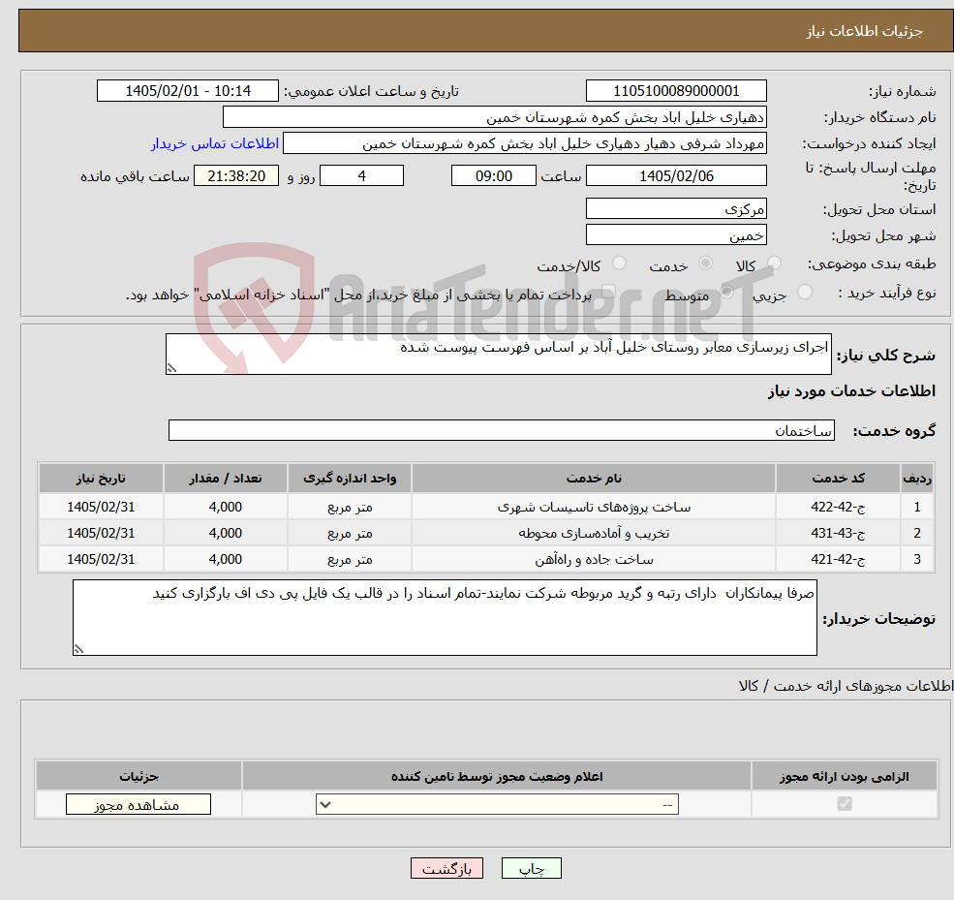Select the کالا radio button
Image resolution: width=954 pixels, height=900 pixels.
tap(774, 263)
